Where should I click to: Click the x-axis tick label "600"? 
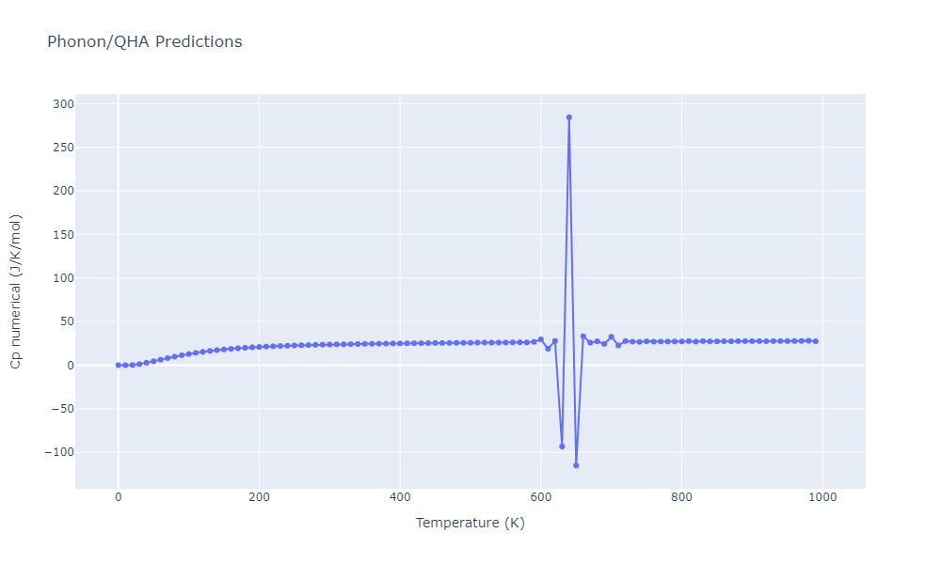(540, 498)
